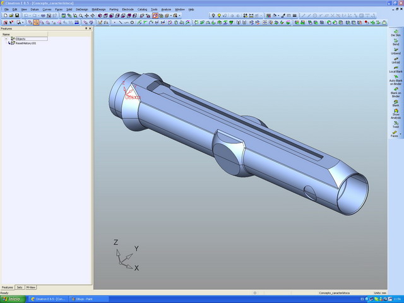Activate the Local Blank tool
The height and width of the screenshot is (303, 404).
coord(395,69)
